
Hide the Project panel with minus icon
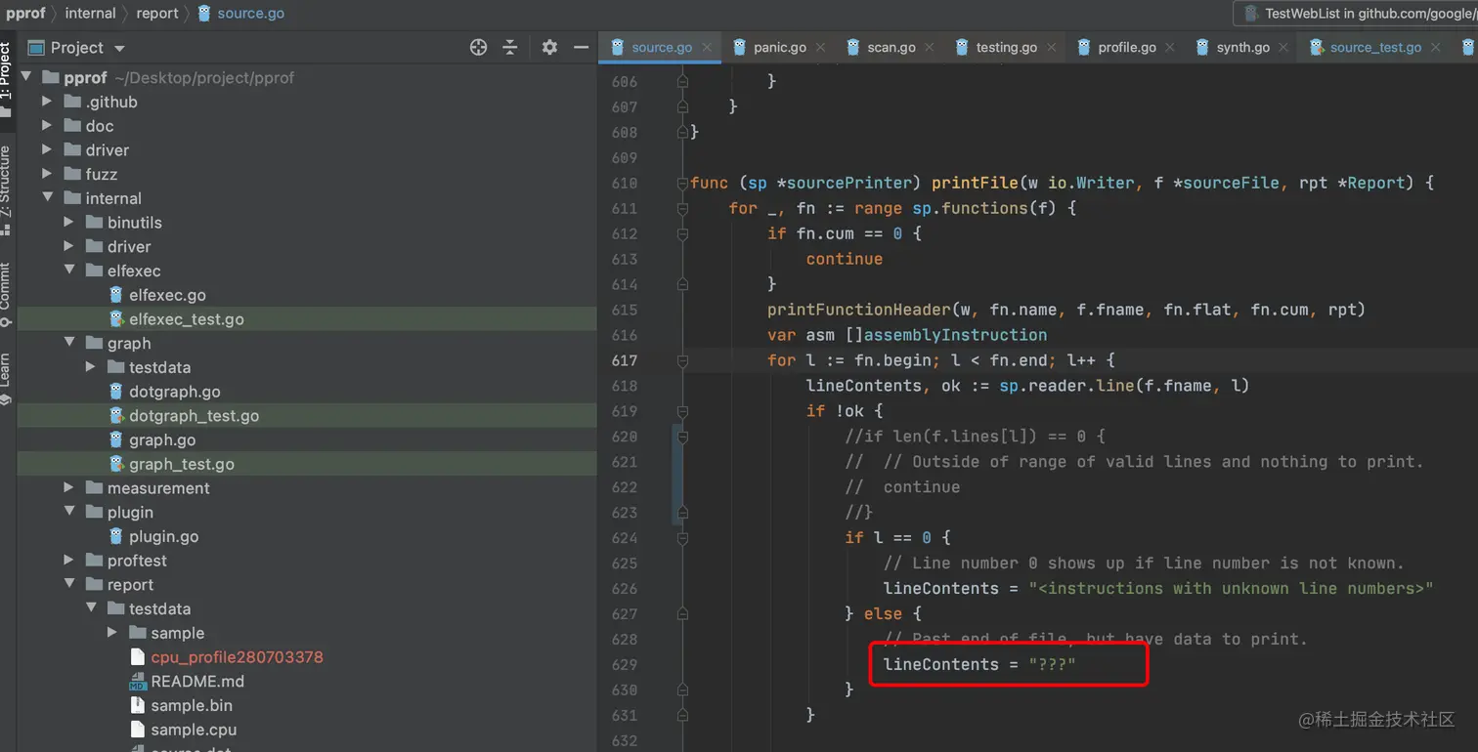coord(581,47)
